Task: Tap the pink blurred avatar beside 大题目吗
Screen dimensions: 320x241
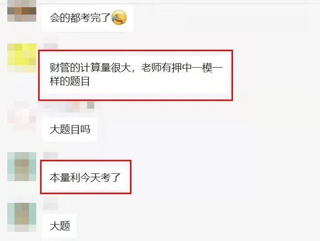Action: pyautogui.click(x=22, y=116)
